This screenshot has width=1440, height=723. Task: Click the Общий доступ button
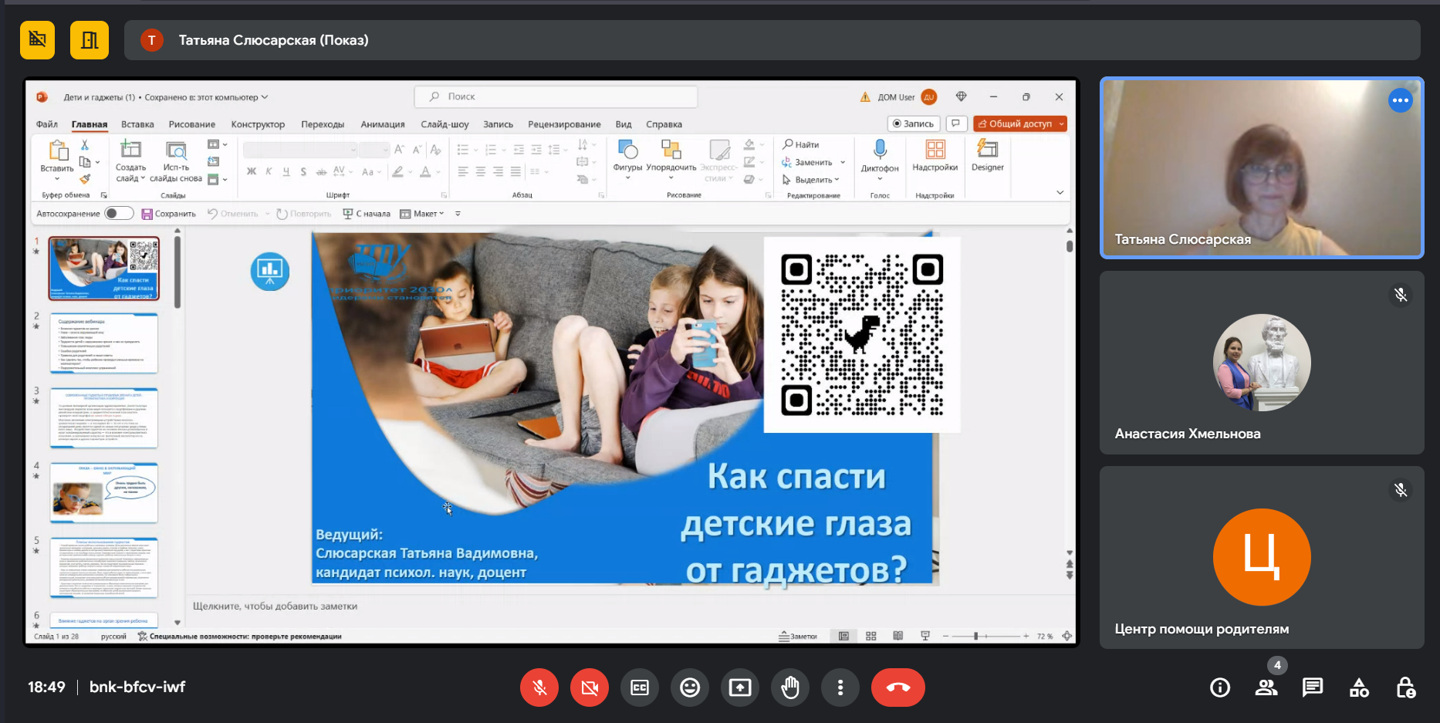pyautogui.click(x=1019, y=123)
